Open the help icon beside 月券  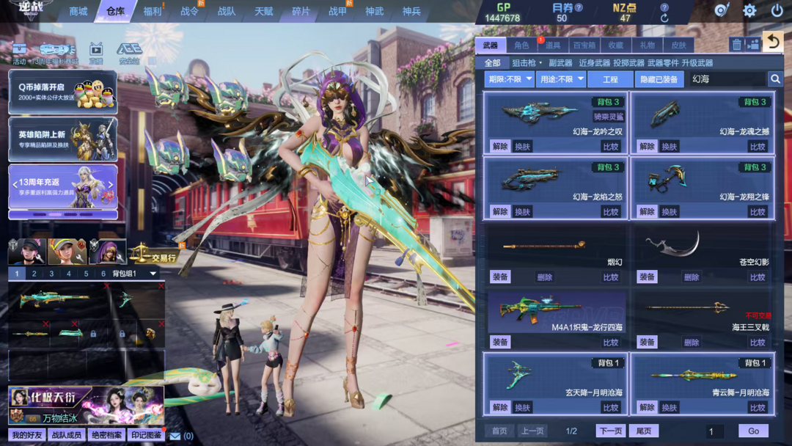click(579, 7)
